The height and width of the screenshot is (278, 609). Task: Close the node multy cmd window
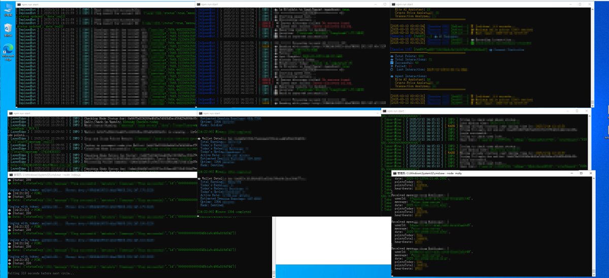point(590,173)
